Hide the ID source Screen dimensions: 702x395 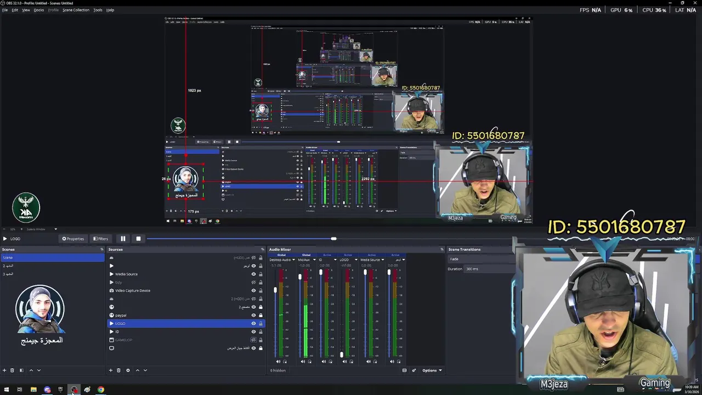pos(253,332)
